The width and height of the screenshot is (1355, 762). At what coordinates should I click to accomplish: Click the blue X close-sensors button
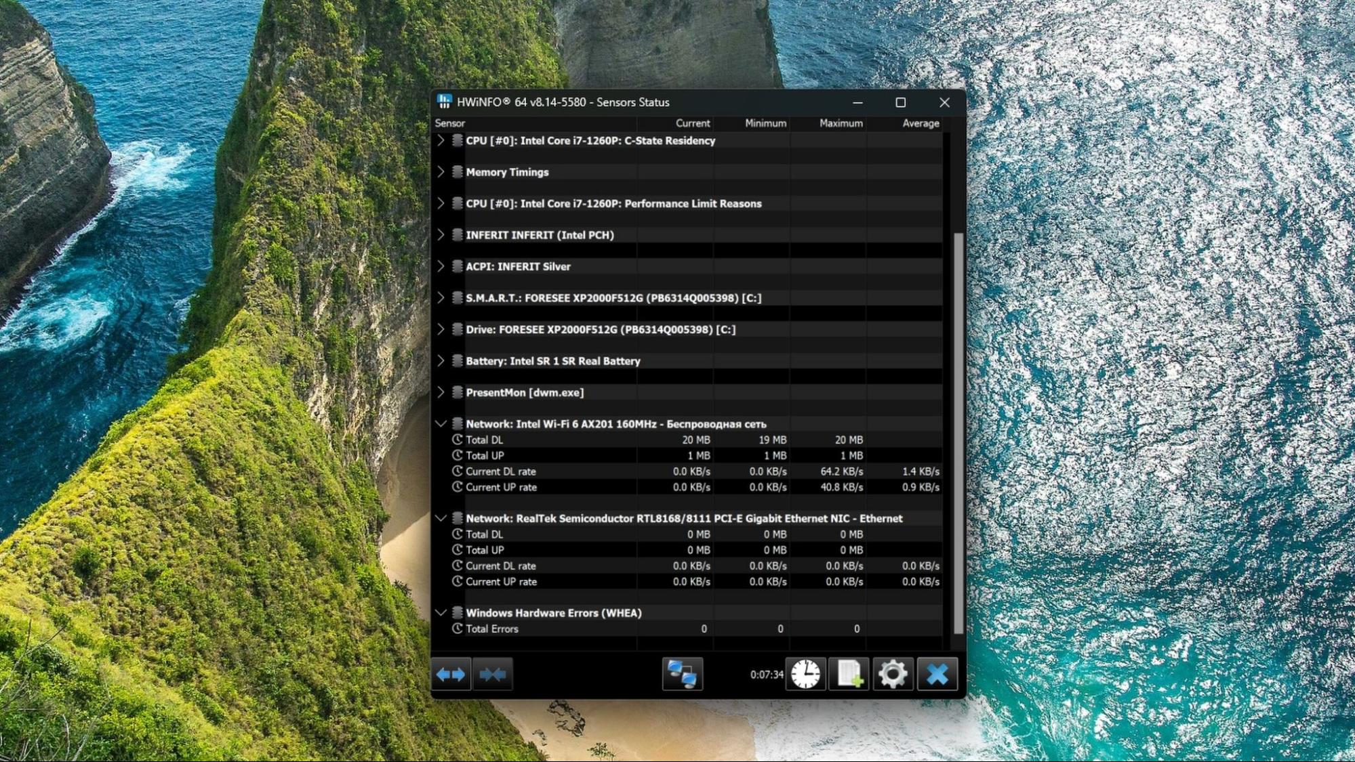(x=937, y=674)
